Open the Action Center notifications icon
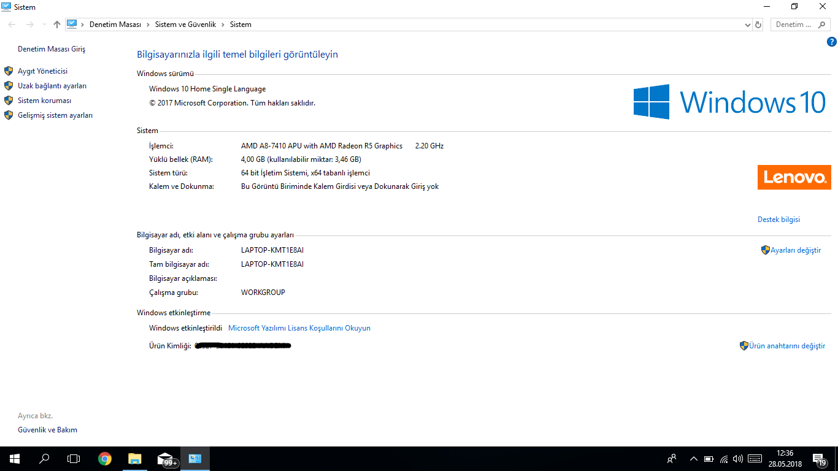Viewport: 838px width, 471px height. tap(820, 459)
